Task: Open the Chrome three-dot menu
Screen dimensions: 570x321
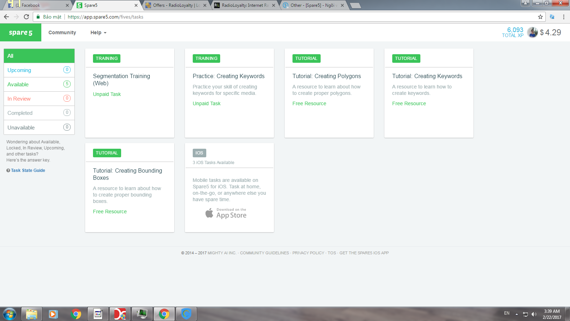Action: pyautogui.click(x=564, y=17)
